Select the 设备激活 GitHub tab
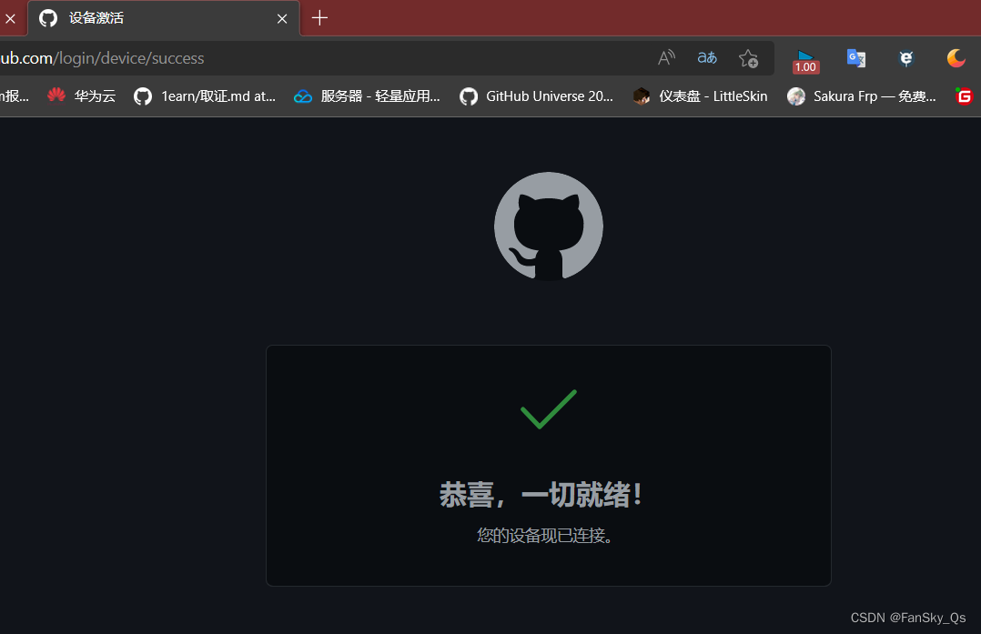Image resolution: width=981 pixels, height=634 pixels. (164, 18)
